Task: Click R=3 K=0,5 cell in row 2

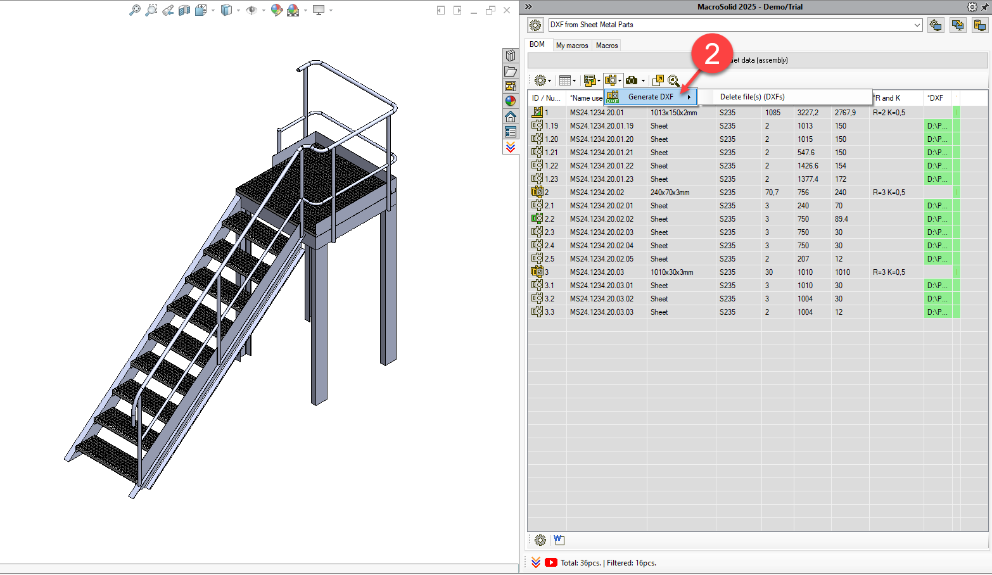Action: tap(896, 193)
